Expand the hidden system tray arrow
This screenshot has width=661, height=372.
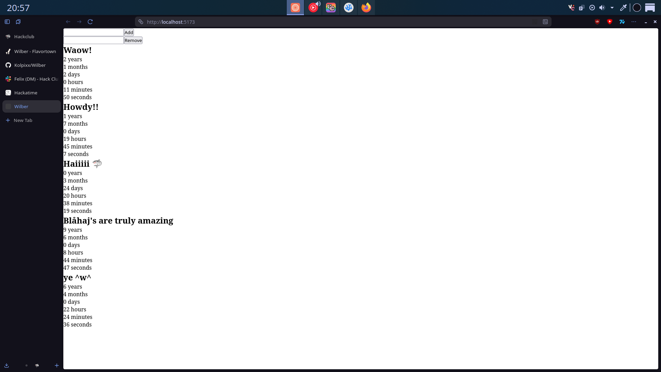coord(612,8)
